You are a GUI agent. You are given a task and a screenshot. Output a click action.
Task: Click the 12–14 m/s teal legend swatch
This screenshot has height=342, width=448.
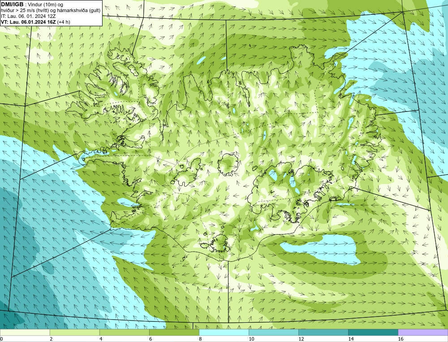pos(323,332)
